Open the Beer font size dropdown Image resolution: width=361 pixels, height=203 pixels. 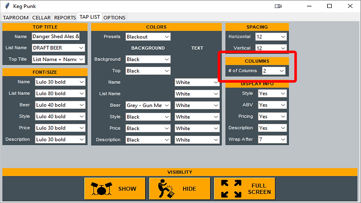coord(60,105)
